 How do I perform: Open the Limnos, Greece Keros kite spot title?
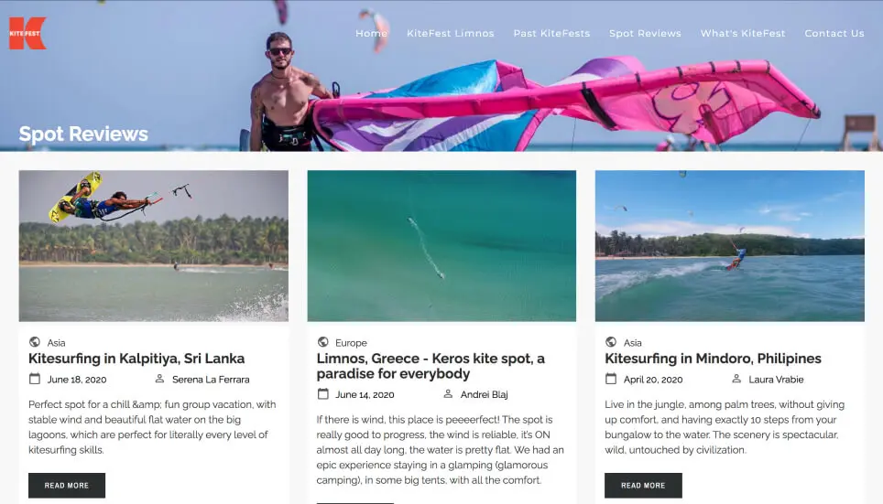(x=431, y=366)
